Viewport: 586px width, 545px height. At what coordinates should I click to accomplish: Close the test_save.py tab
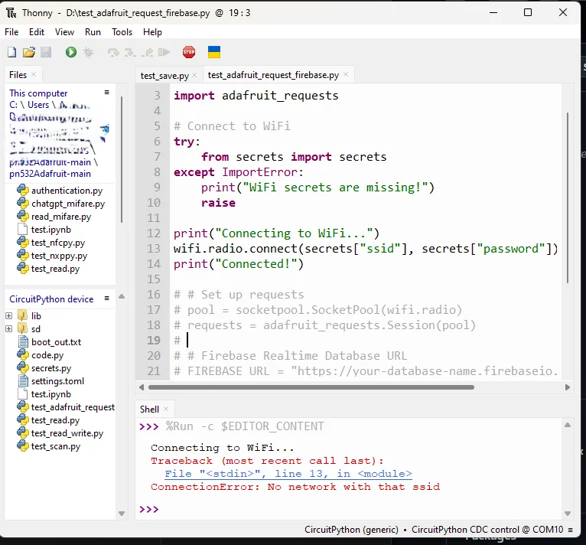195,75
